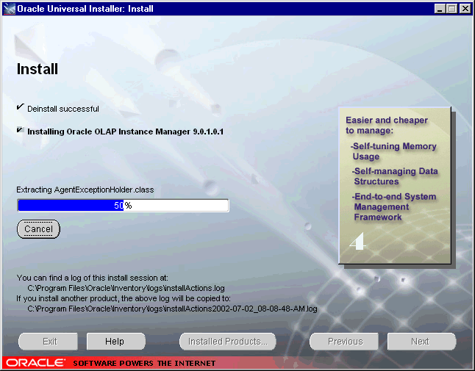This screenshot has height=371, width=475.
Task: Cancel the current installation
Action: 38,229
